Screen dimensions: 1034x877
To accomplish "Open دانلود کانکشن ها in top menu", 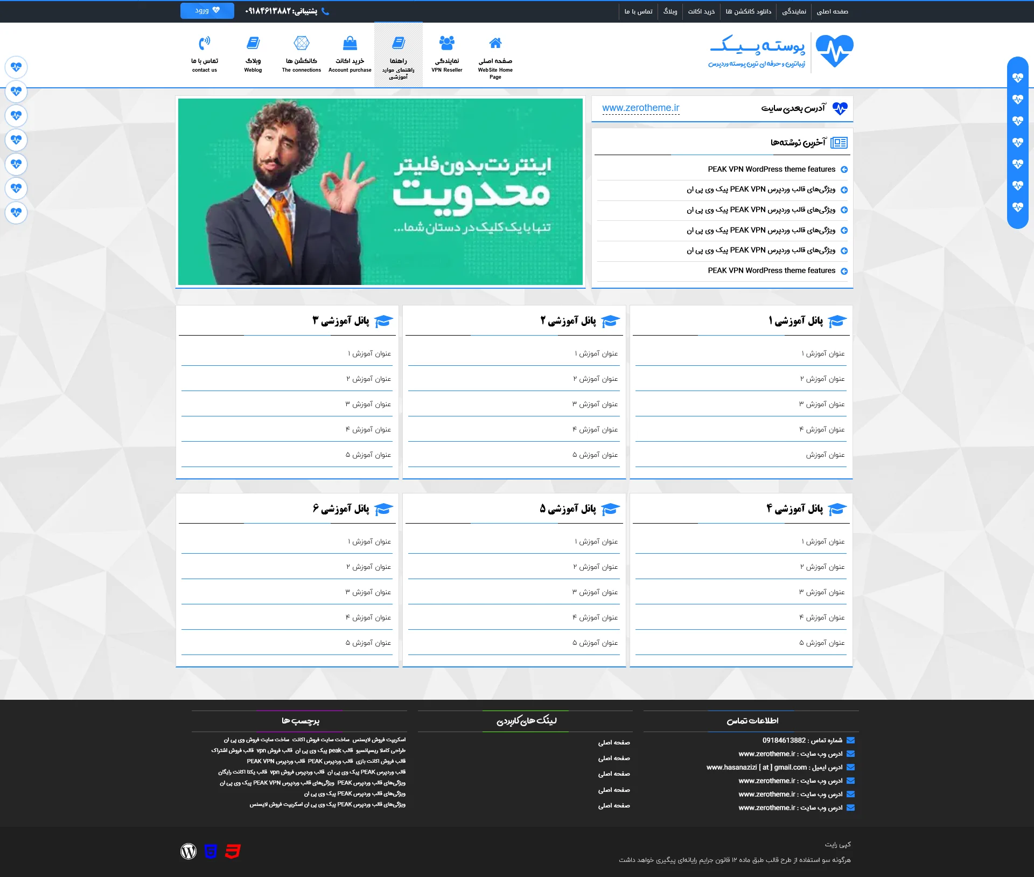I will [748, 11].
